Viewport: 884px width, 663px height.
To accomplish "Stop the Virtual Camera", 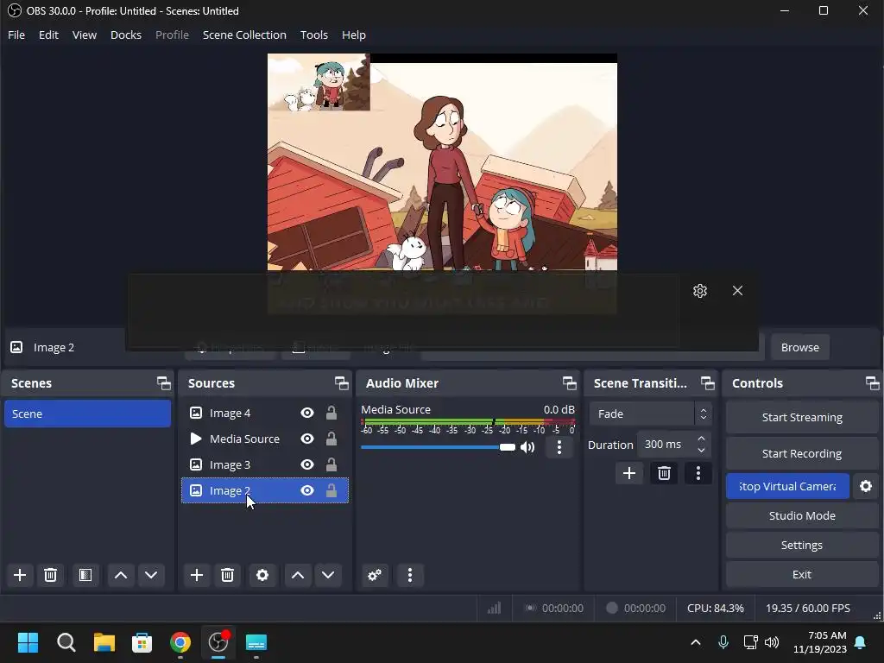I will coord(787,486).
